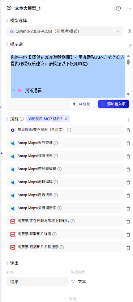Click the 文本 data type label
The image size is (133, 302).
(82, 282)
